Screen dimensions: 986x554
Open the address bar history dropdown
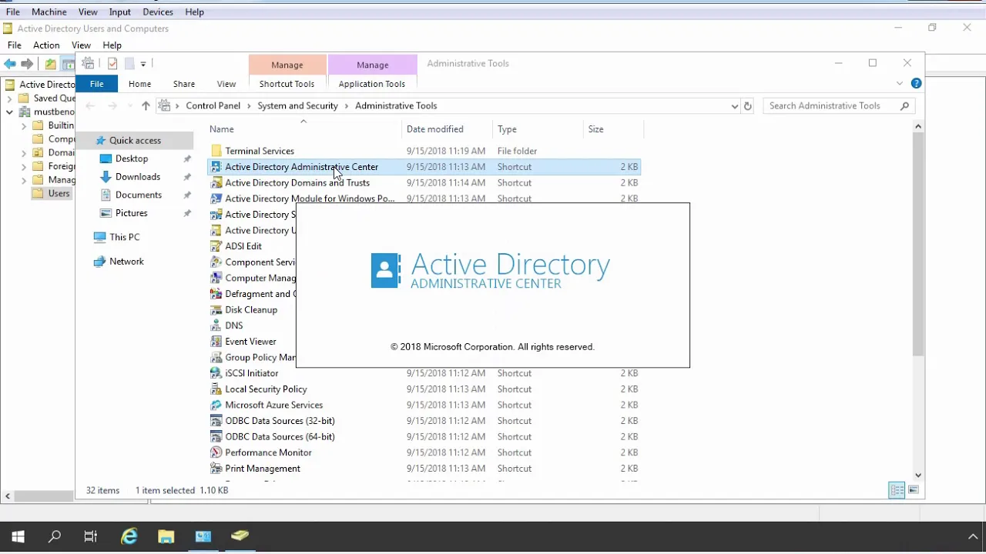tap(734, 106)
